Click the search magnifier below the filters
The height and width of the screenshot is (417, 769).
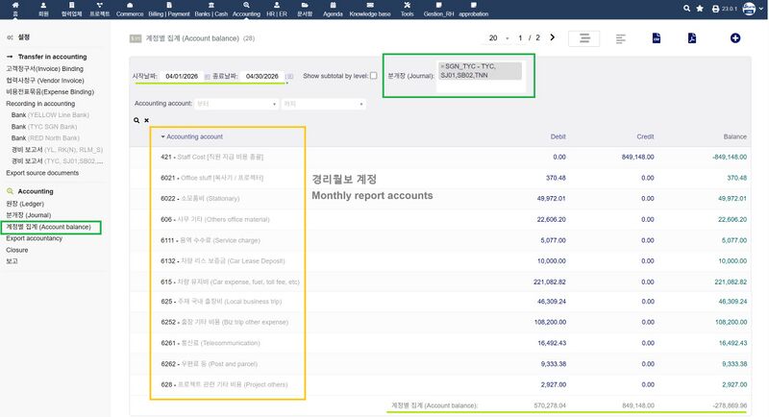coord(136,120)
